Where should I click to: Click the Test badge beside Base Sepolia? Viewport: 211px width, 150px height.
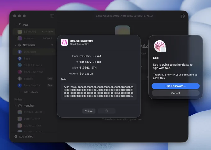[50, 85]
